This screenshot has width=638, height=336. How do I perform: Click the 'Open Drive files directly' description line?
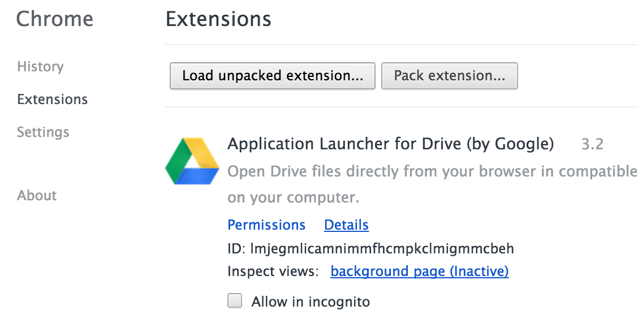433,171
